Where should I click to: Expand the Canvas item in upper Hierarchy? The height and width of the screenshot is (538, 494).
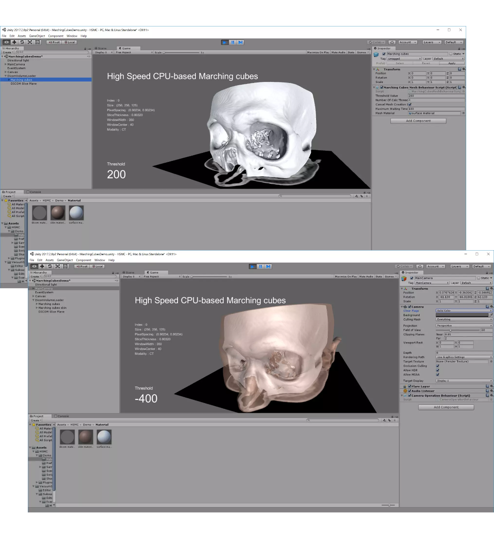(6, 72)
